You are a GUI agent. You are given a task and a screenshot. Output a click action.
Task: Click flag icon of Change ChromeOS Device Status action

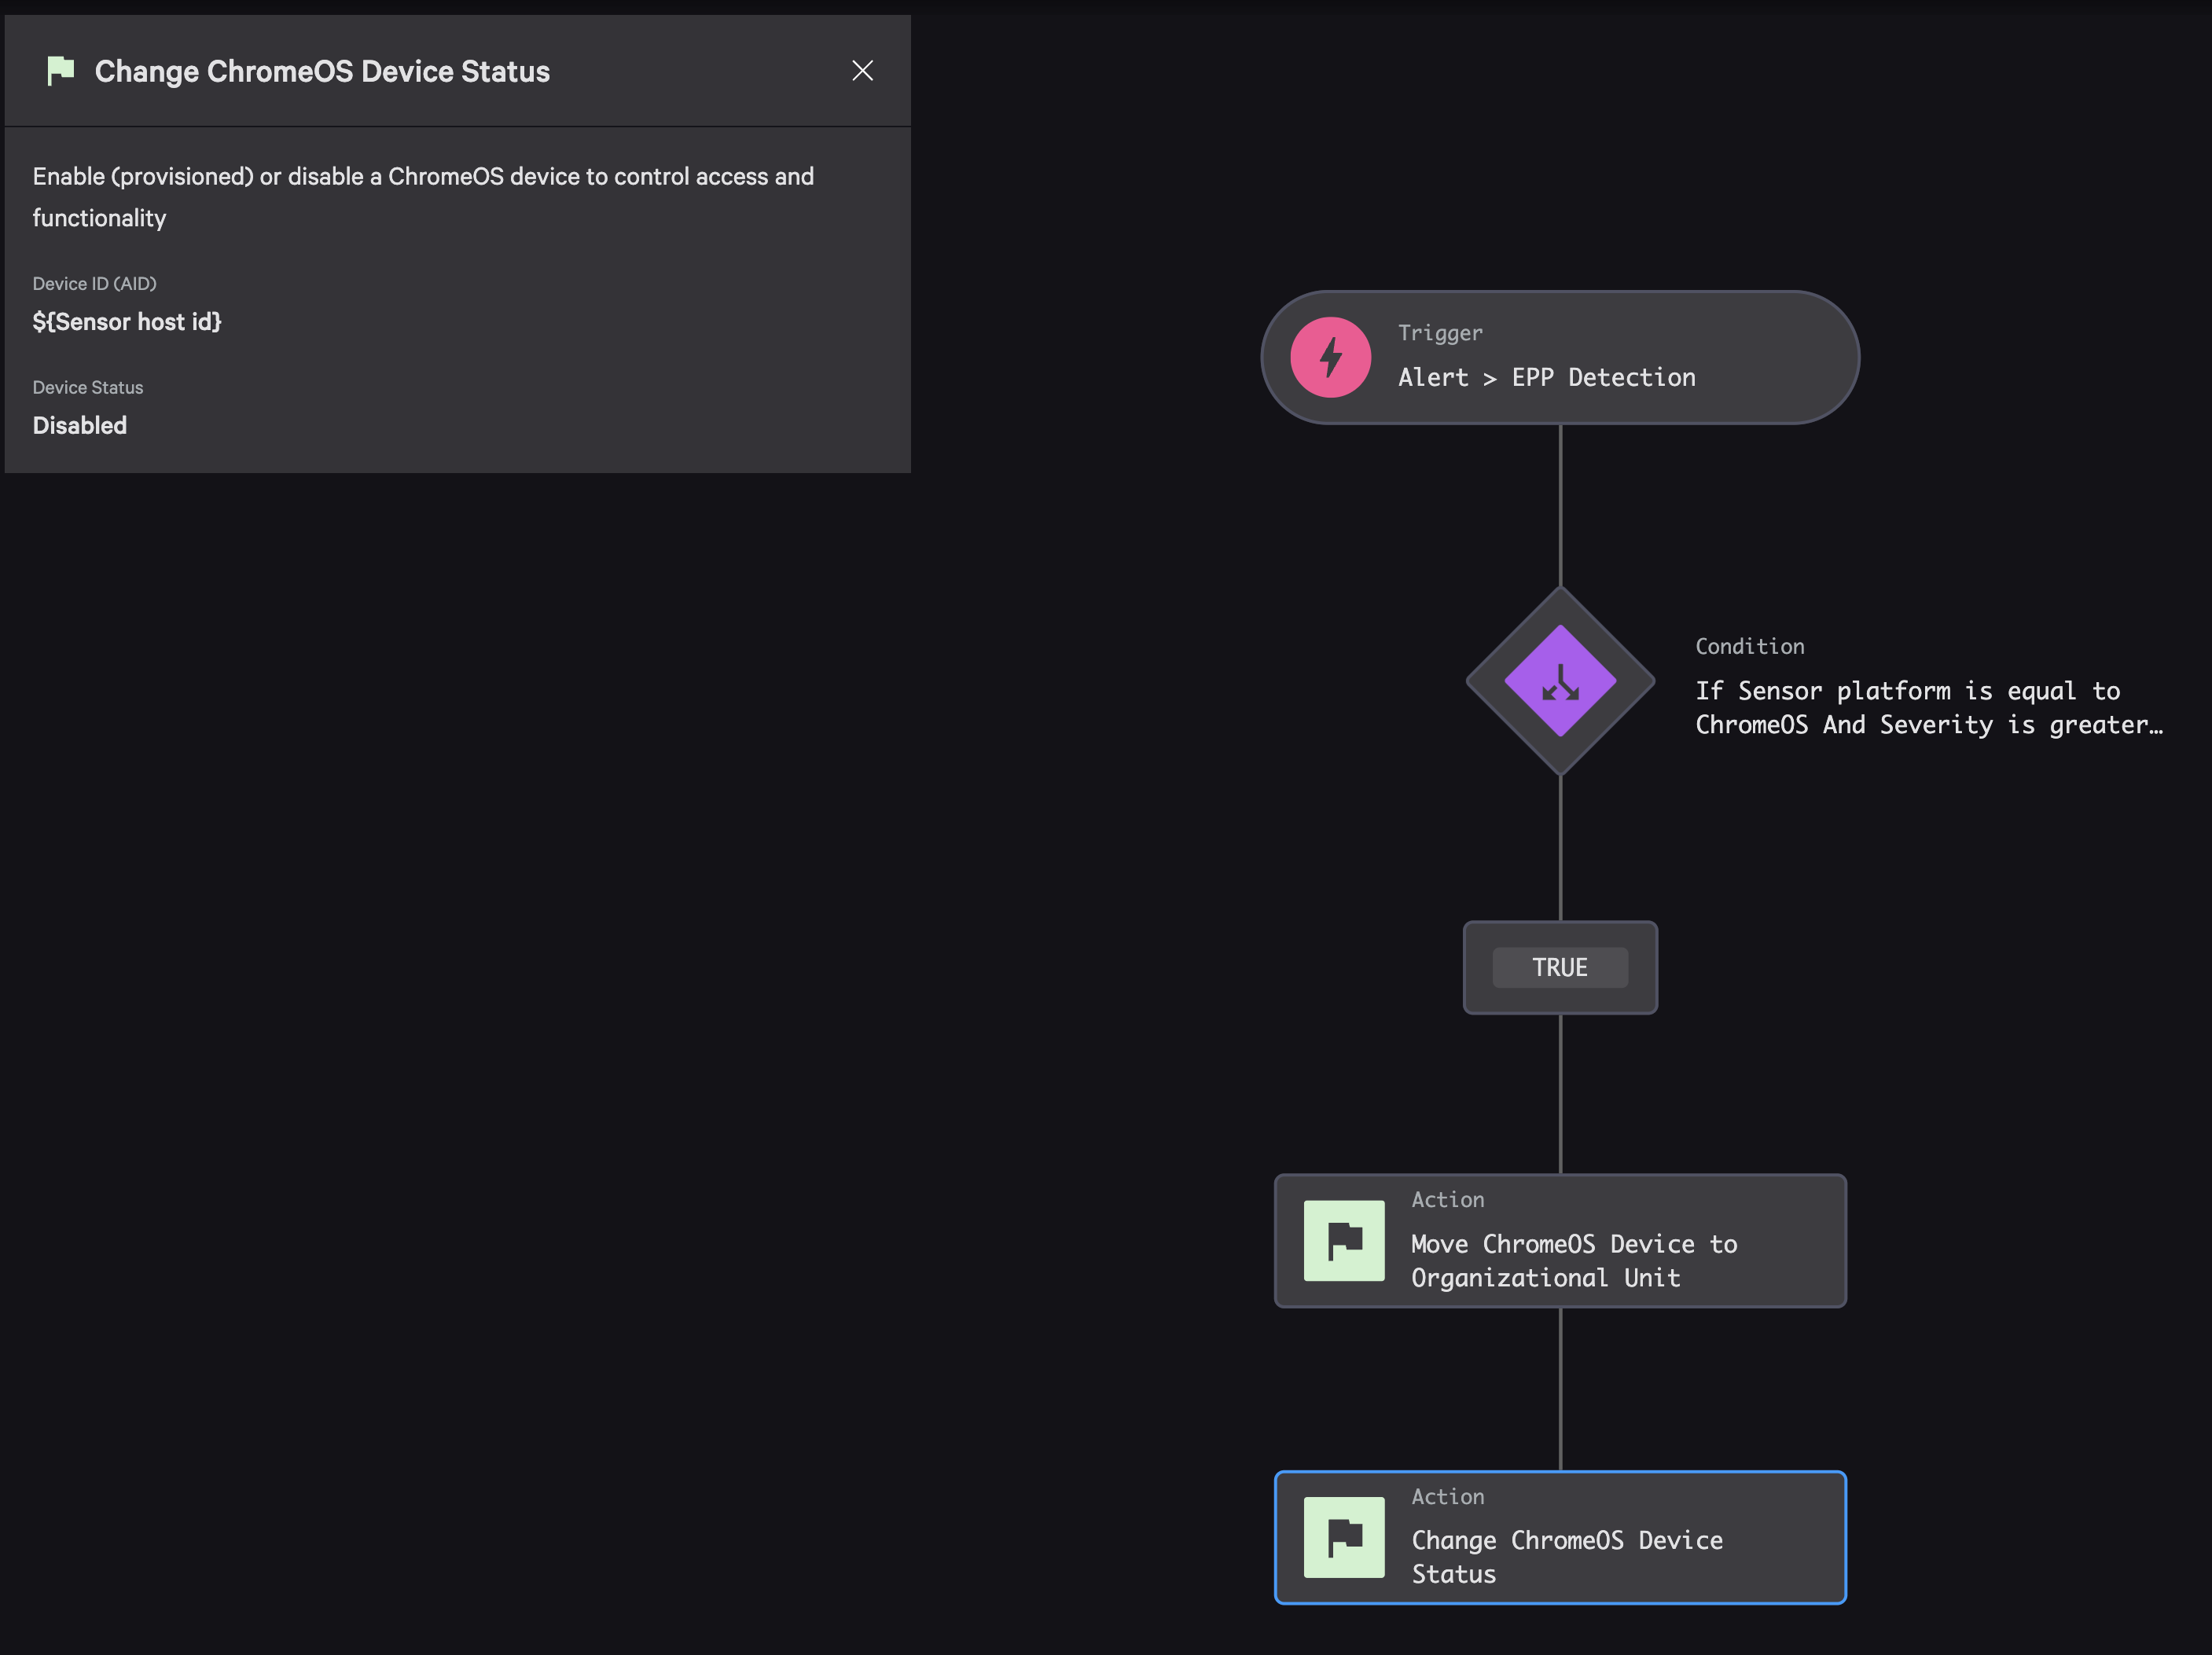[1344, 1537]
